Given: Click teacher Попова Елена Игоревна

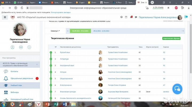Looking at the screenshot, I should (x=117, y=85).
